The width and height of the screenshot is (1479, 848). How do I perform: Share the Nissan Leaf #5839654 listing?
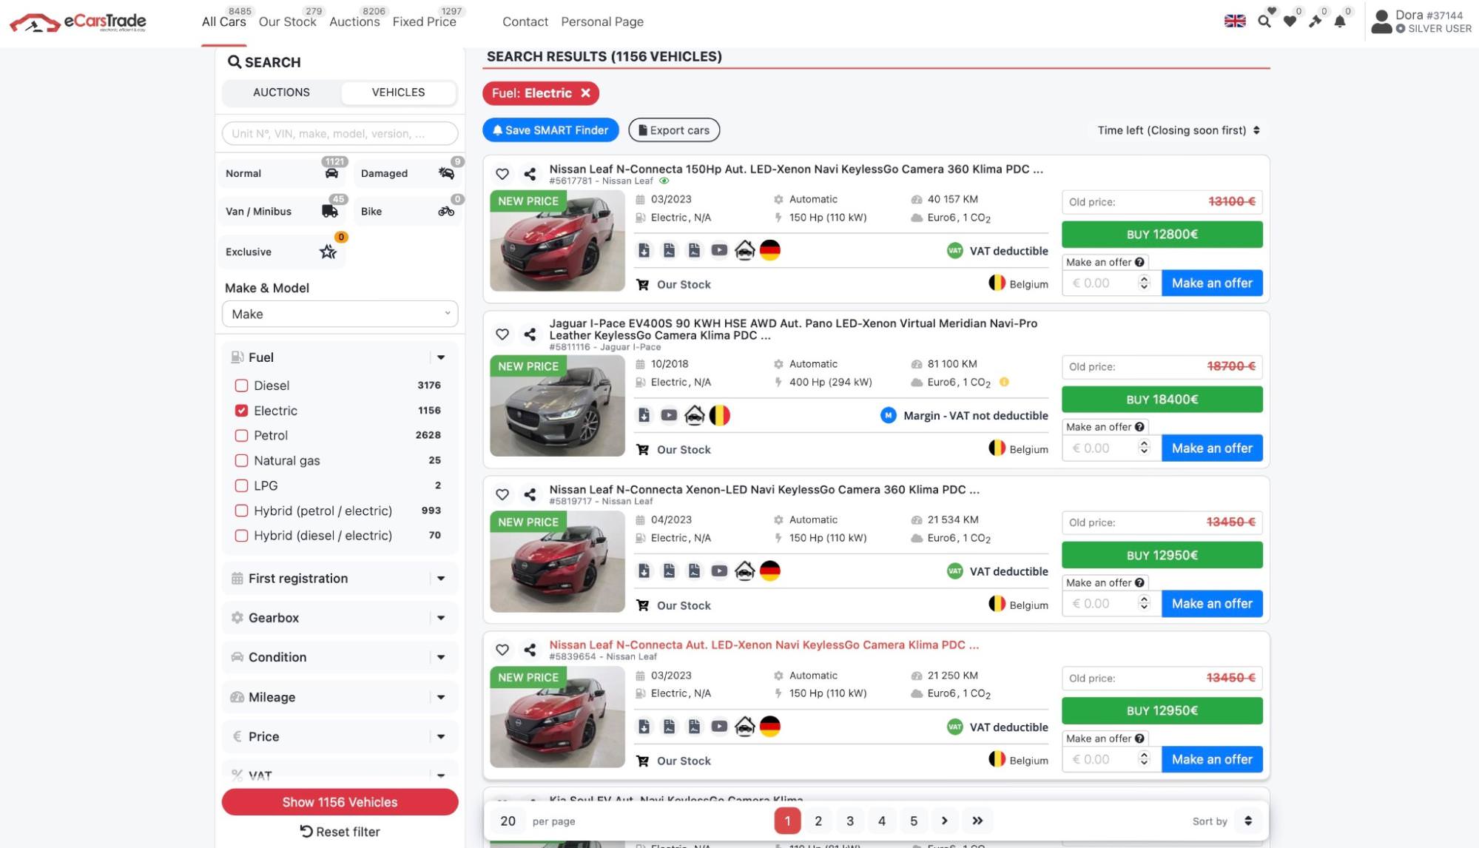[530, 650]
